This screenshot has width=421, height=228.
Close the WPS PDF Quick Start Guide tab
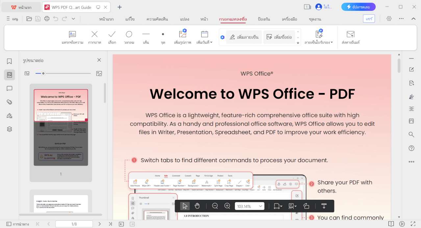coord(106,7)
